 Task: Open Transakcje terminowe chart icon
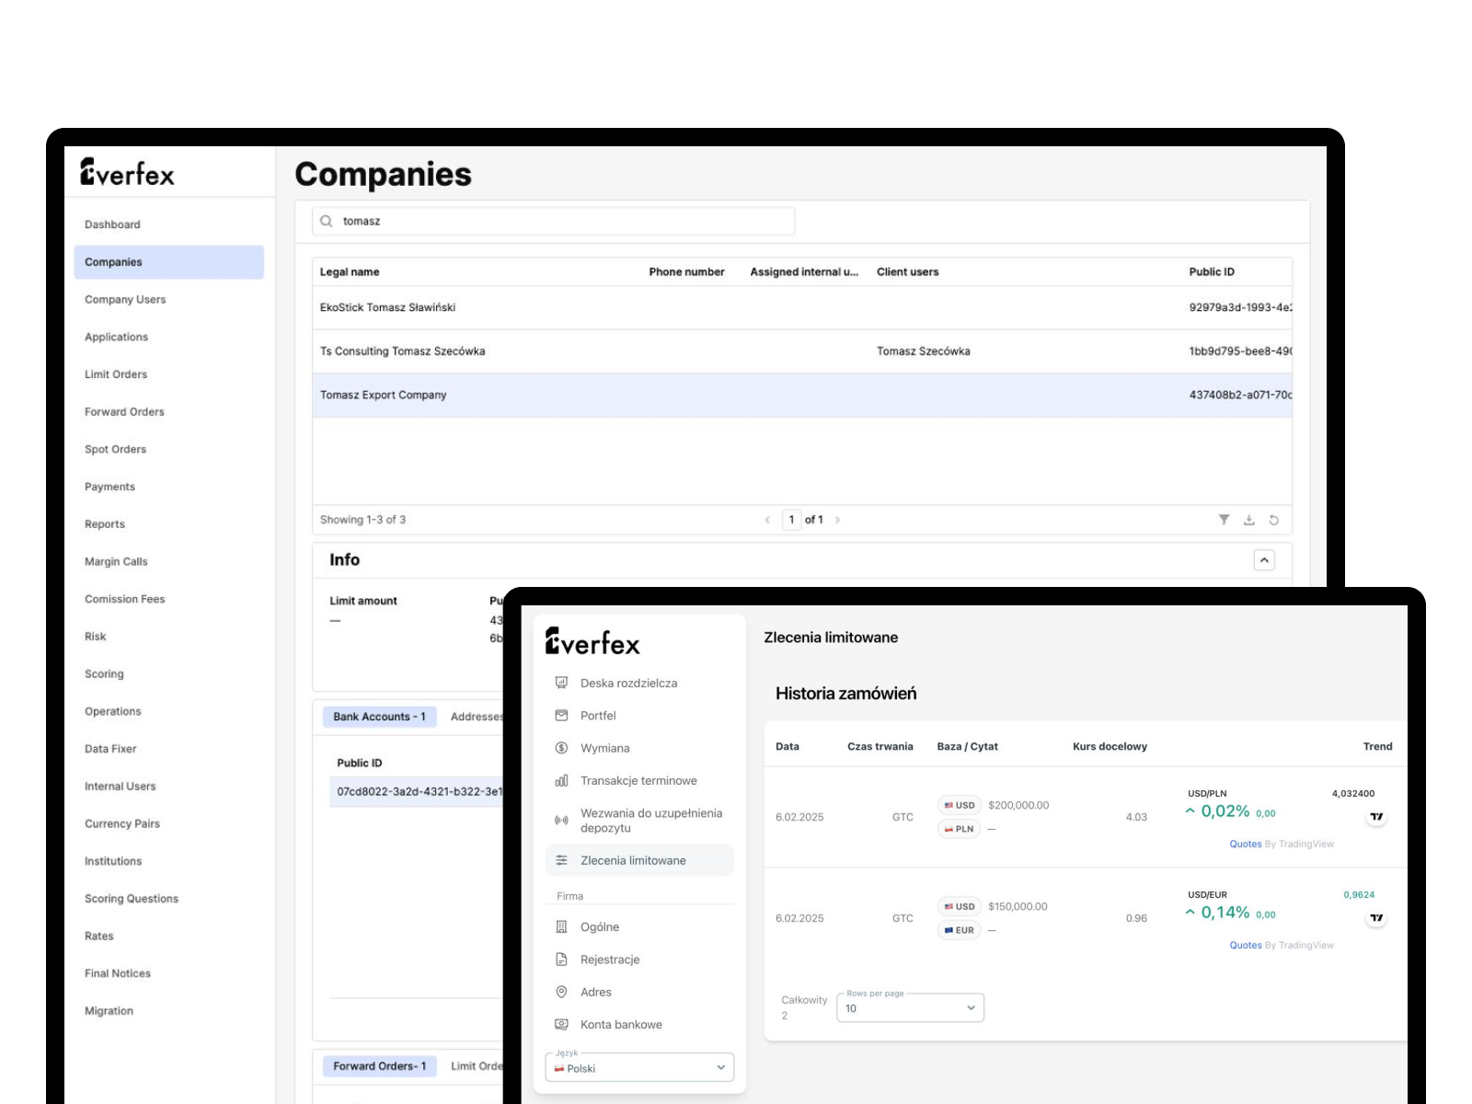(561, 780)
